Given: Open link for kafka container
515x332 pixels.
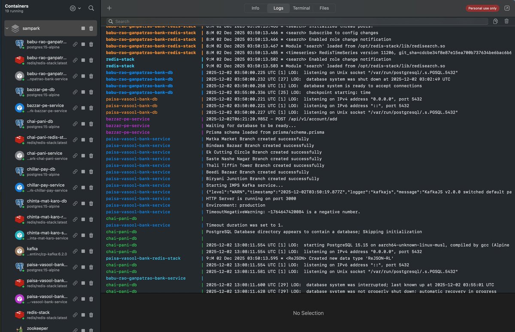Looking at the screenshot, I should pyautogui.click(x=75, y=251).
